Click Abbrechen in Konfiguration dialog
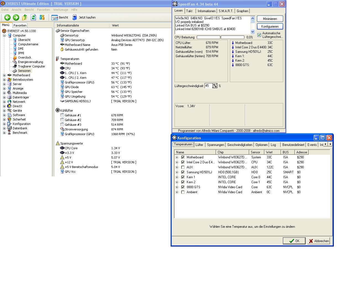Image resolution: width=354 pixels, height=283 pixels. click(x=319, y=241)
